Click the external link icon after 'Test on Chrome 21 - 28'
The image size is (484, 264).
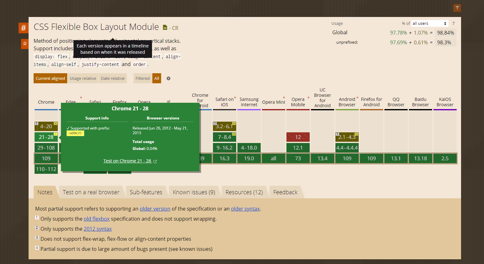(155, 161)
